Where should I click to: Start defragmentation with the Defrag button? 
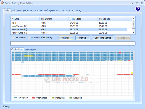[82, 38]
